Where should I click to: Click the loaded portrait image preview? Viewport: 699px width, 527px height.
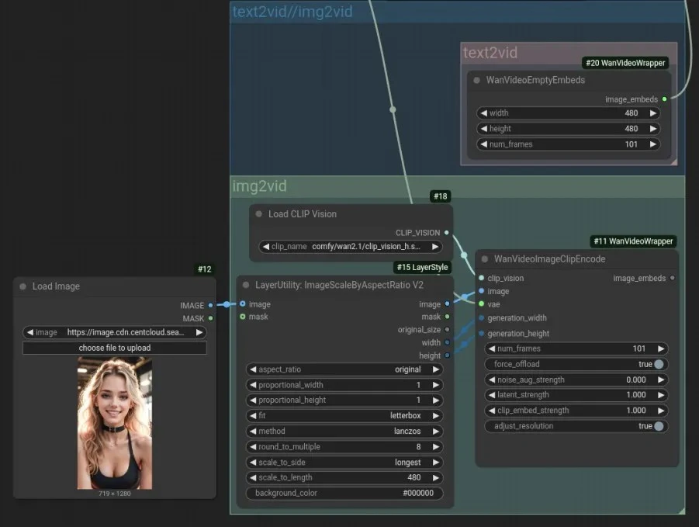[x=115, y=423]
